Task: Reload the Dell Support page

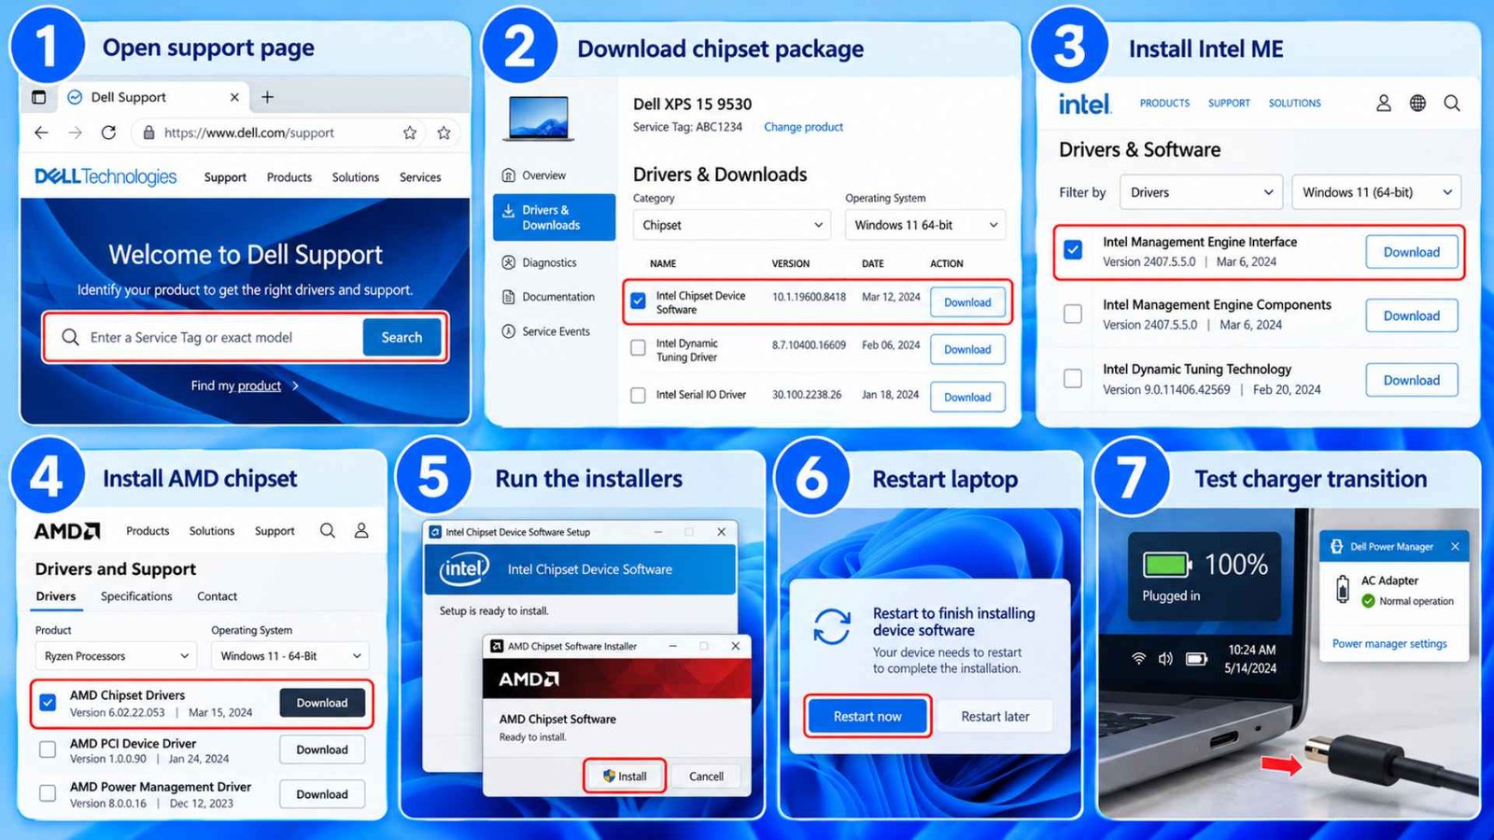Action: point(108,133)
